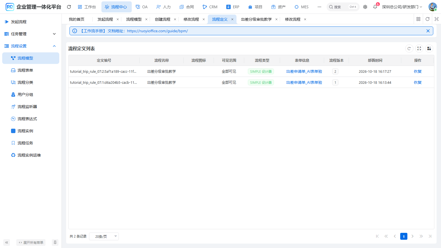Open 流程表单 in sidebar

coord(31,70)
